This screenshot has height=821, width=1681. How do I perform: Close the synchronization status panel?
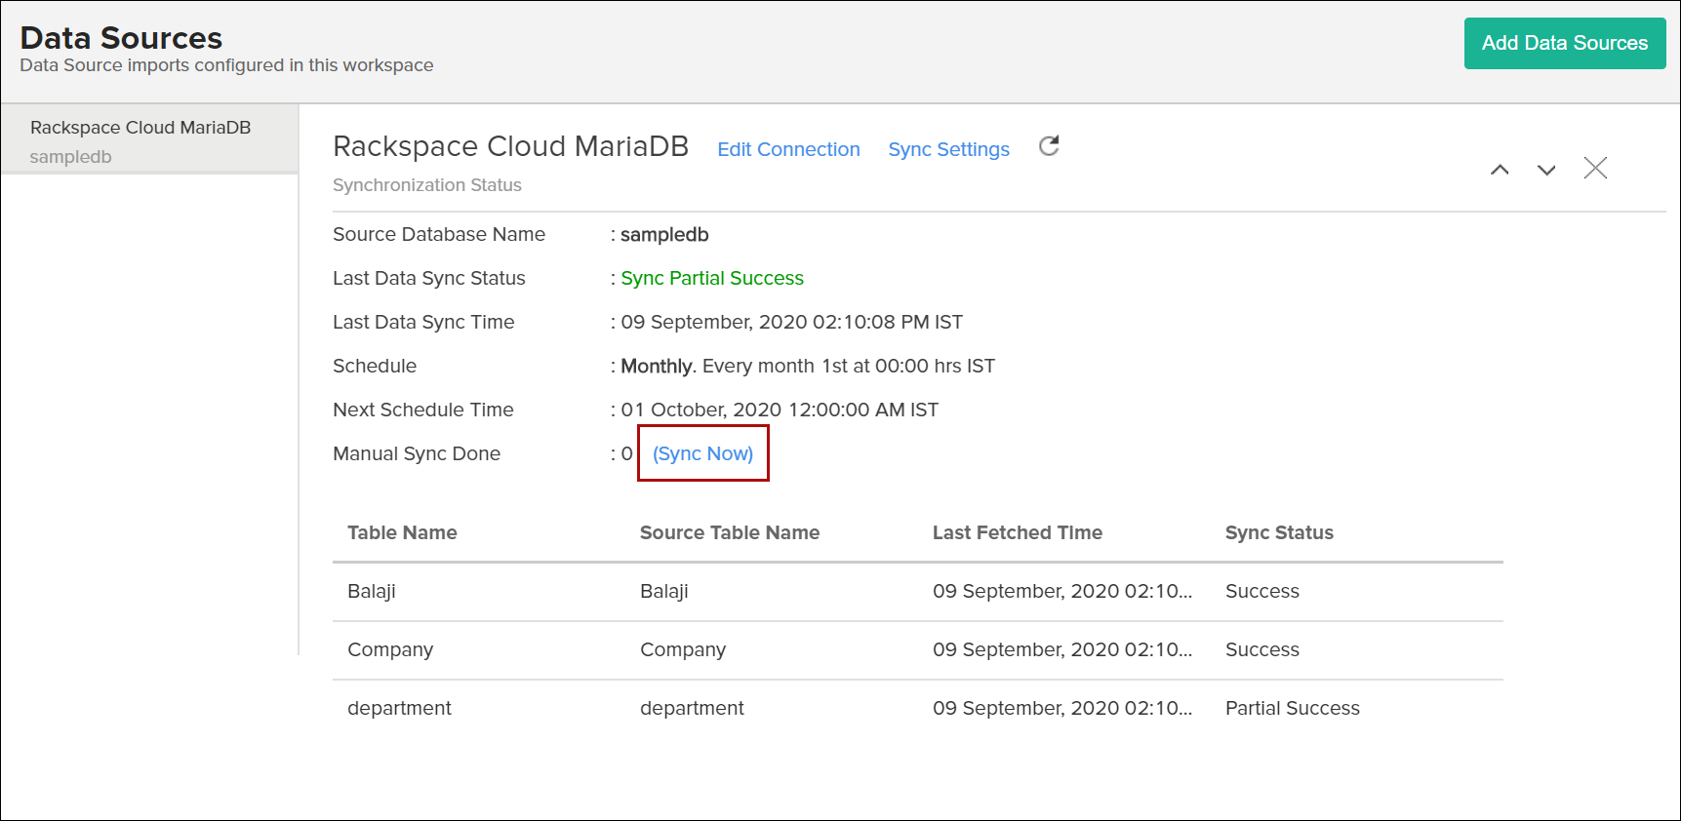(1595, 169)
